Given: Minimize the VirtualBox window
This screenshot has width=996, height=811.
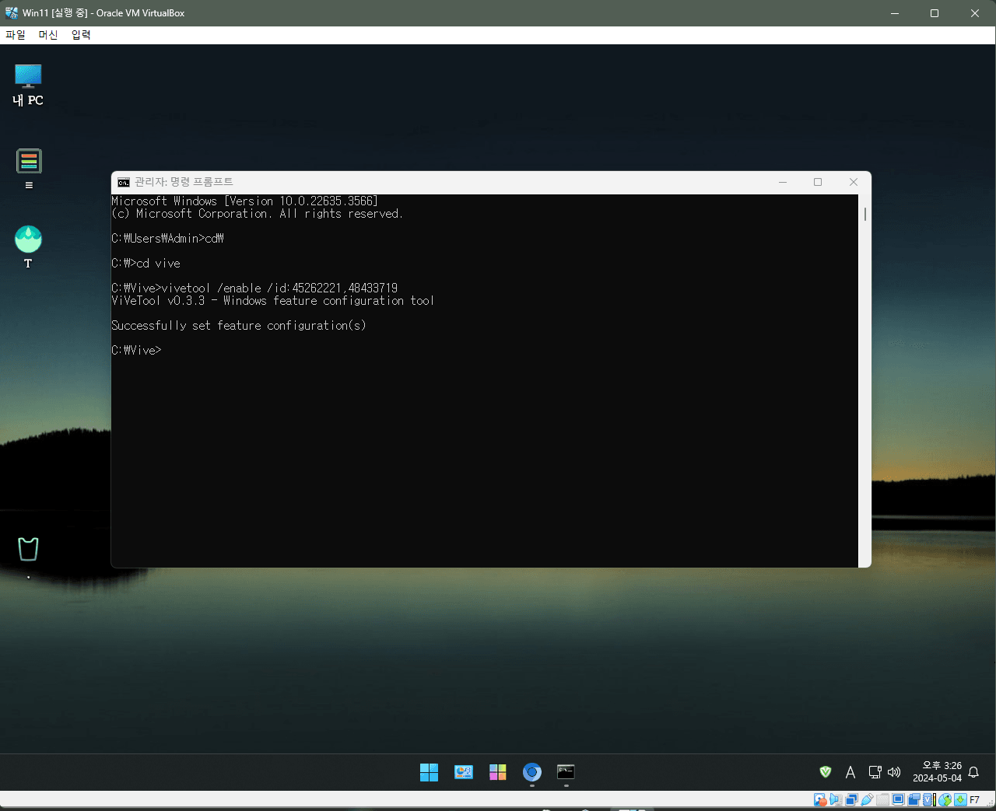Looking at the screenshot, I should [895, 13].
